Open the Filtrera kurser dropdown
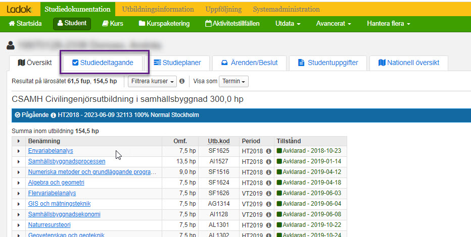Screen dimensions: 471x237 coord(152,82)
